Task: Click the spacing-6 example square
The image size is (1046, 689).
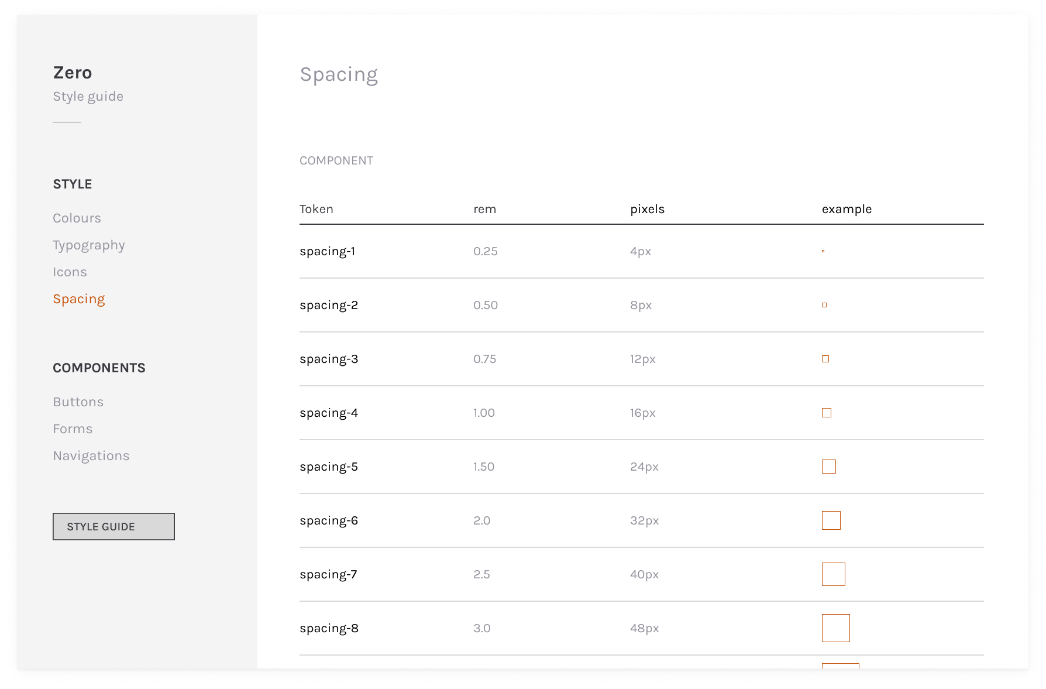Action: (x=831, y=520)
